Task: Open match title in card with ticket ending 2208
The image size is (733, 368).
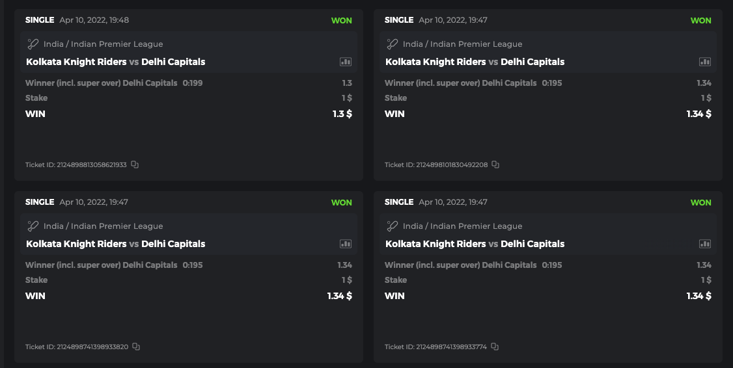Action: [475, 62]
